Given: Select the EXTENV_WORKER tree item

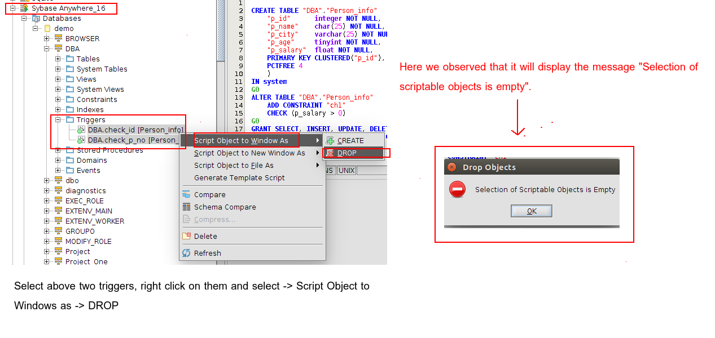Looking at the screenshot, I should pyautogui.click(x=95, y=221).
